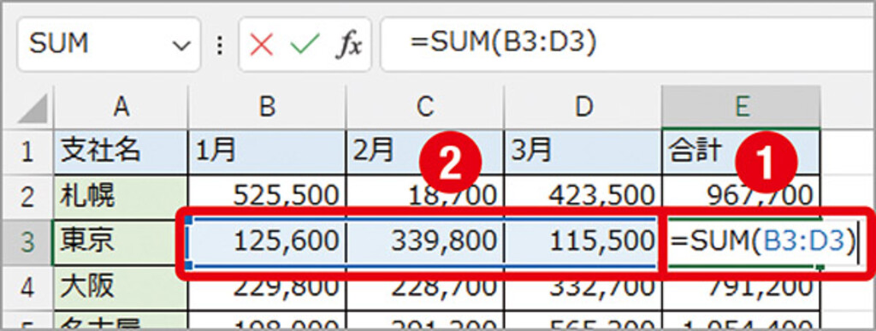Click the three-dot formula bar resize handle
Screen dimensions: 876x331
click(x=220, y=44)
